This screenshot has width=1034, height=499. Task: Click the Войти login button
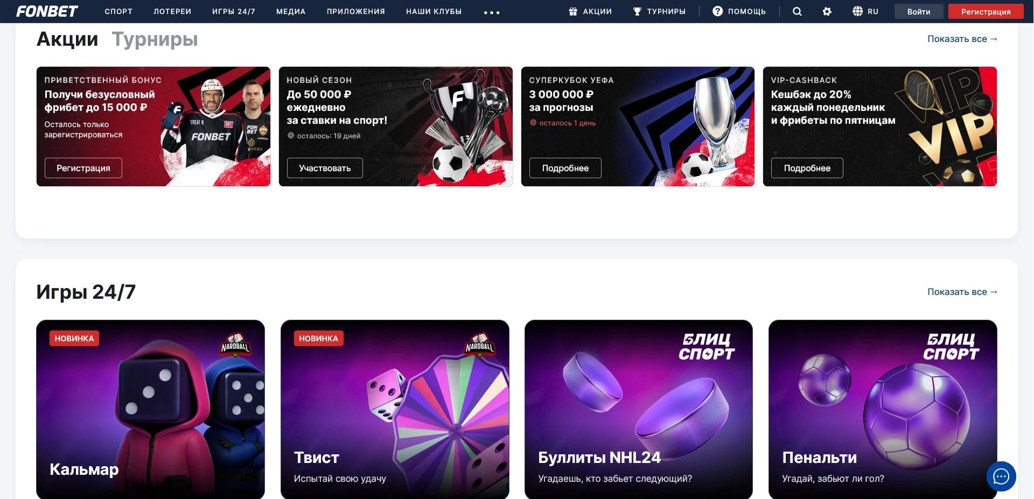919,11
